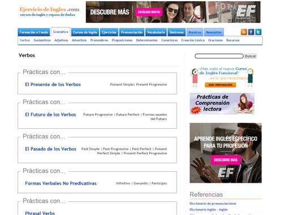Select the Determinantes submenu item
This screenshot has width=283, height=215.
[147, 40]
